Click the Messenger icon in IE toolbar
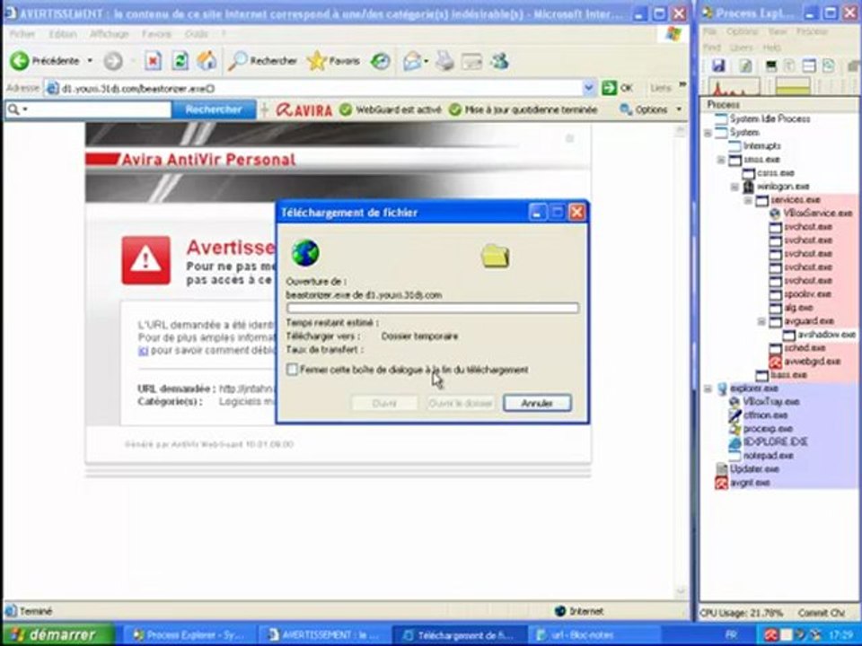The height and width of the screenshot is (646, 862). pyautogui.click(x=499, y=61)
